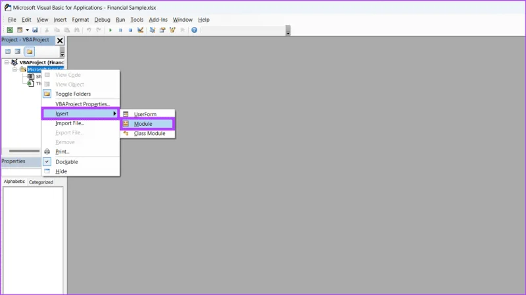Viewport: 526px width, 295px height.
Task: Click the Break pause icon
Action: (x=120, y=30)
